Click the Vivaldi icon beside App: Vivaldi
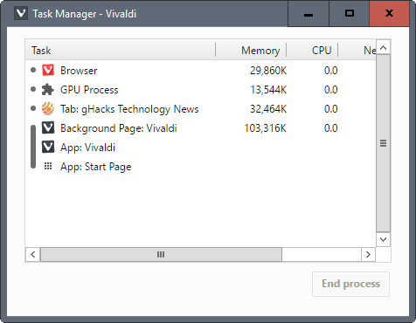 (x=48, y=147)
